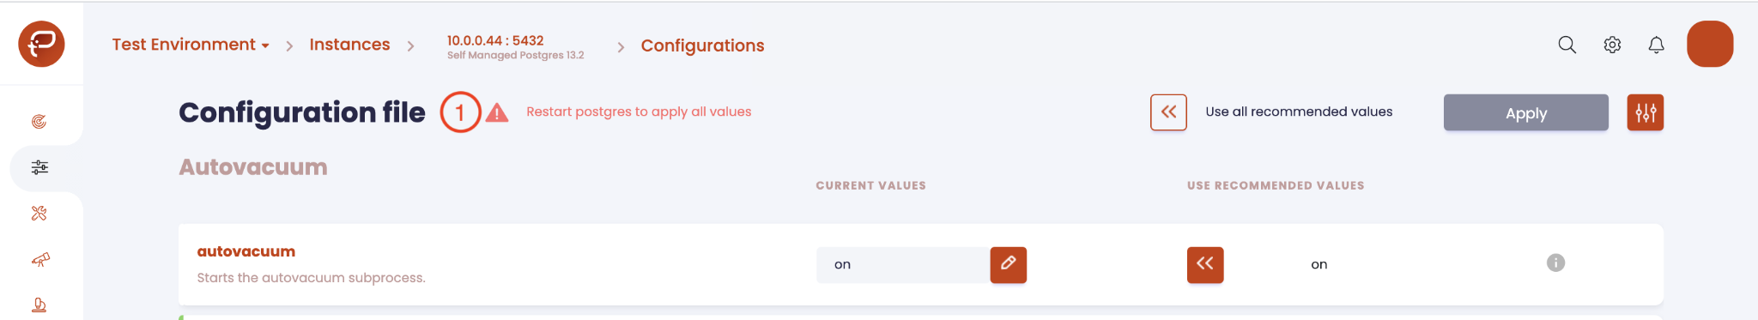The image size is (1758, 320).
Task: Edit autovacuum current value with pencil
Action: 1008,264
